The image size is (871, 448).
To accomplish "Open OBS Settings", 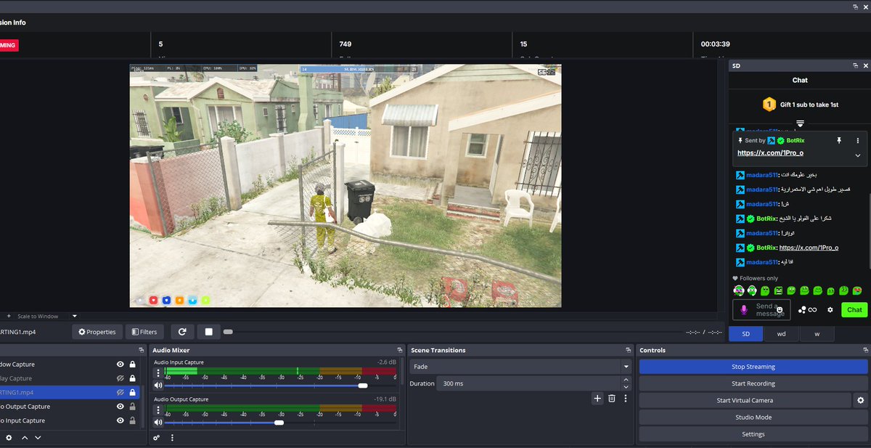I will coord(753,434).
